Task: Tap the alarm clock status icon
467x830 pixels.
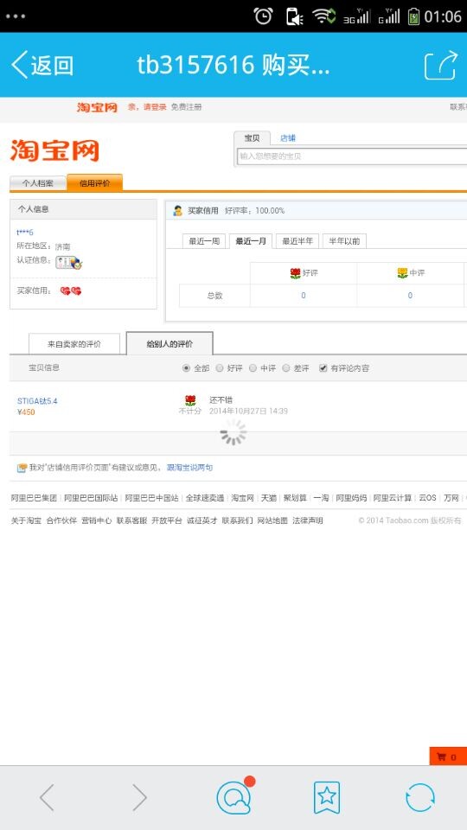Action: click(263, 16)
